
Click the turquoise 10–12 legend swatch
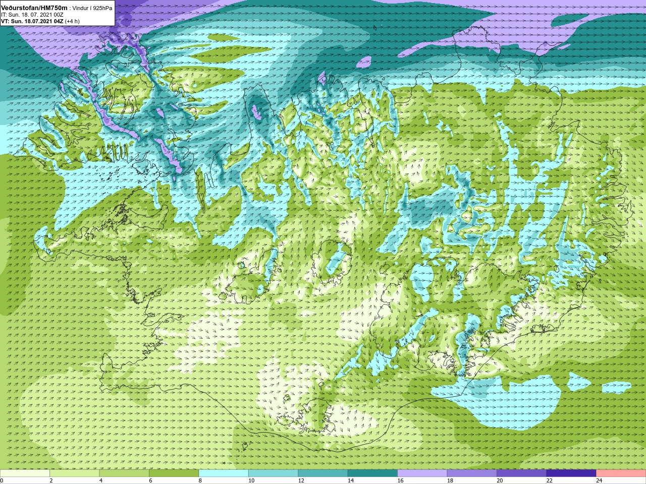[274, 473]
